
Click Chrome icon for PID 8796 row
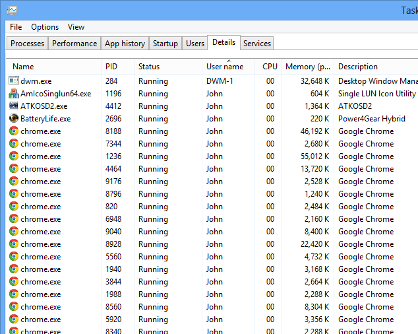coord(14,193)
